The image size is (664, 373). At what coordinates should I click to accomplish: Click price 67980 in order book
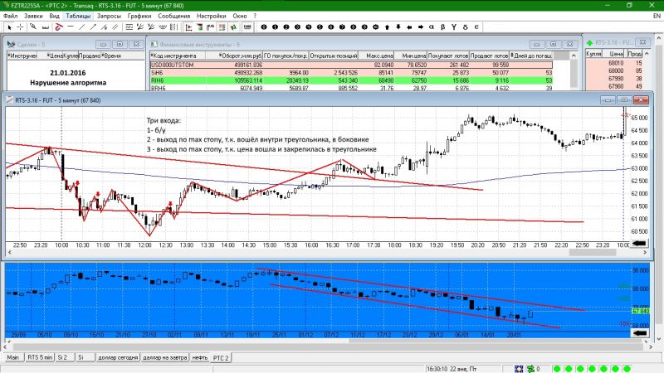tap(616, 86)
